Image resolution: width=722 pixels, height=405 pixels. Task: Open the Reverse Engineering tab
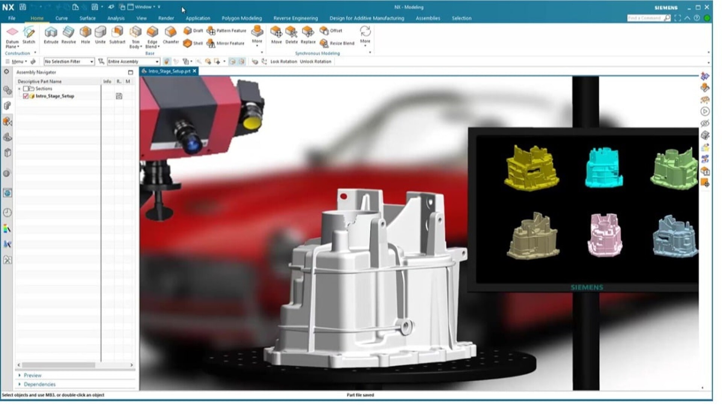coord(295,18)
